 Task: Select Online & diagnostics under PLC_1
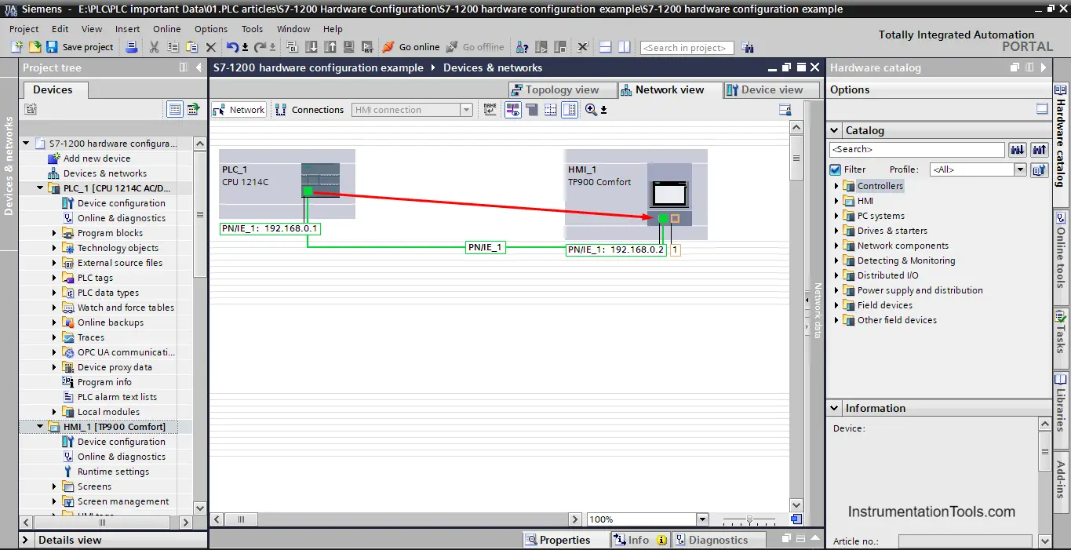coord(121,218)
